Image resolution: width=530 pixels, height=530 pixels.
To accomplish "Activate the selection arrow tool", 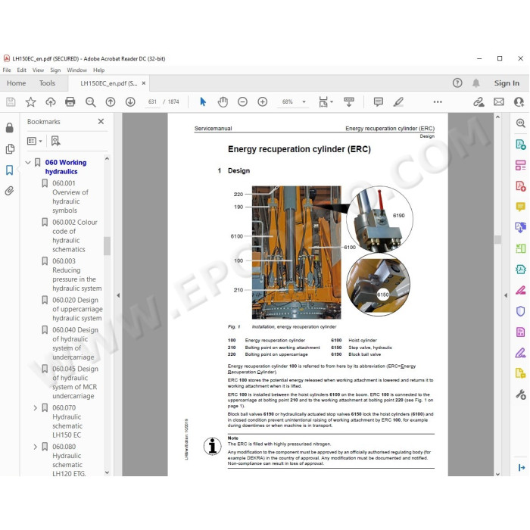I will coord(203,101).
